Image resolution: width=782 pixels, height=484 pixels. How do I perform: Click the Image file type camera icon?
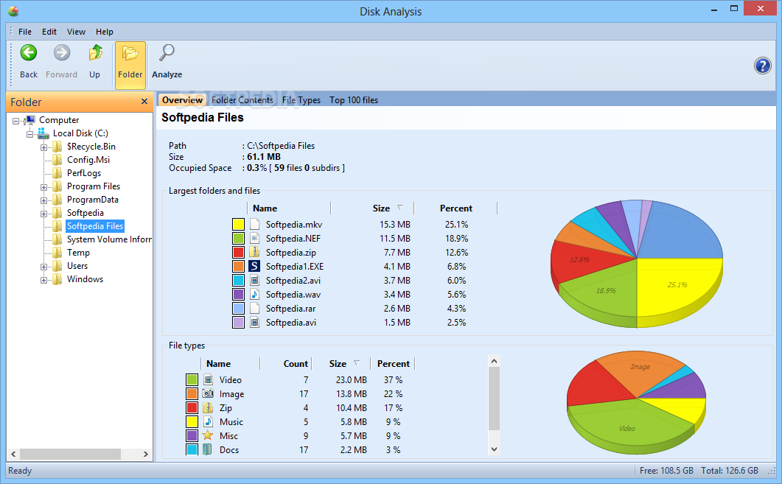click(208, 393)
